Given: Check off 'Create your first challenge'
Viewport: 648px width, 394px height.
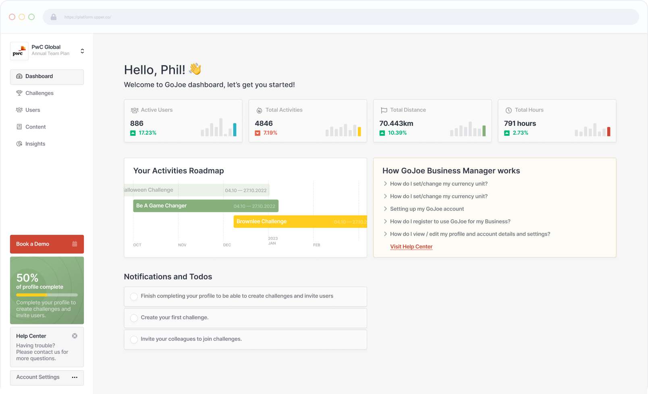Looking at the screenshot, I should (134, 318).
